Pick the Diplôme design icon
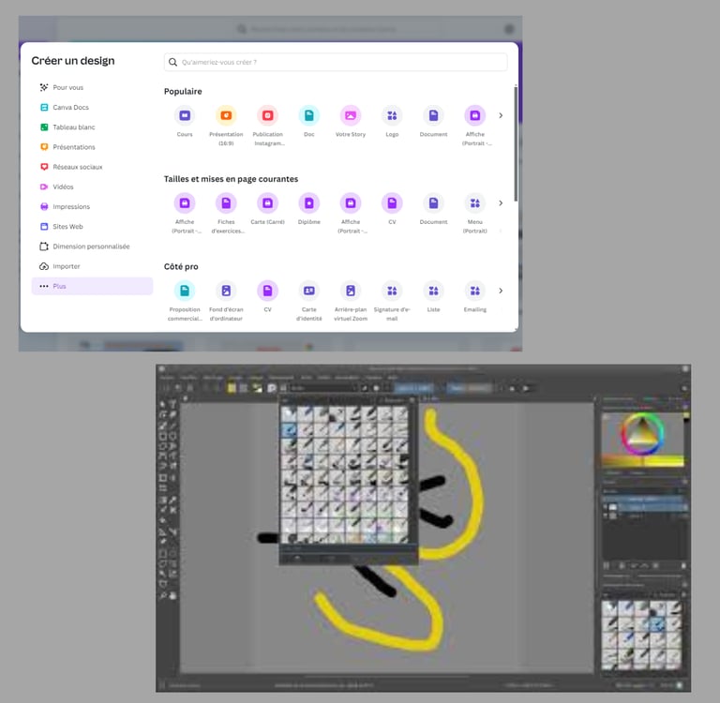Viewport: 720px width, 703px height. click(x=309, y=203)
